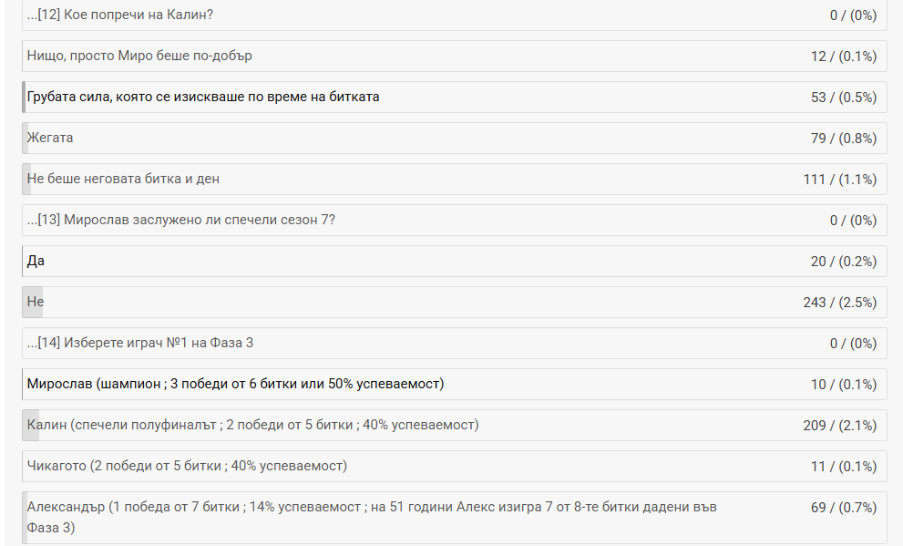Click question "[13] Мирослав заслужено ли спечели сезон 7?"
Screen dimensions: 903x546
click(180, 220)
